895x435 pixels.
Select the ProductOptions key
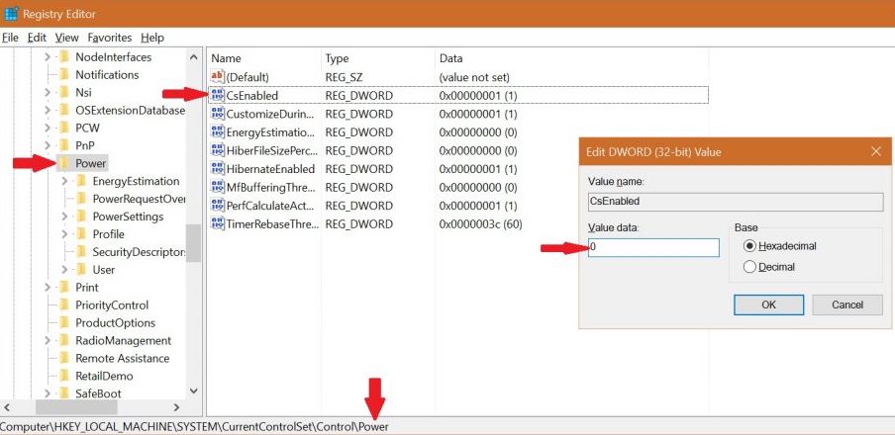[115, 322]
